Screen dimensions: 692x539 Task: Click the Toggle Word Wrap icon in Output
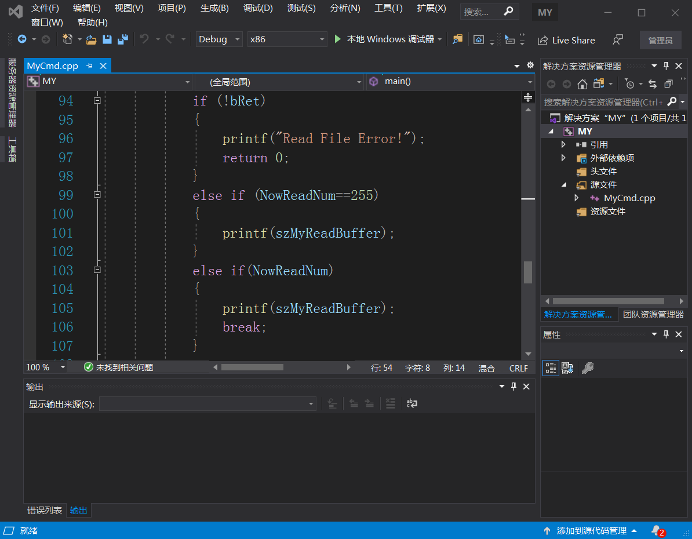pyautogui.click(x=411, y=403)
